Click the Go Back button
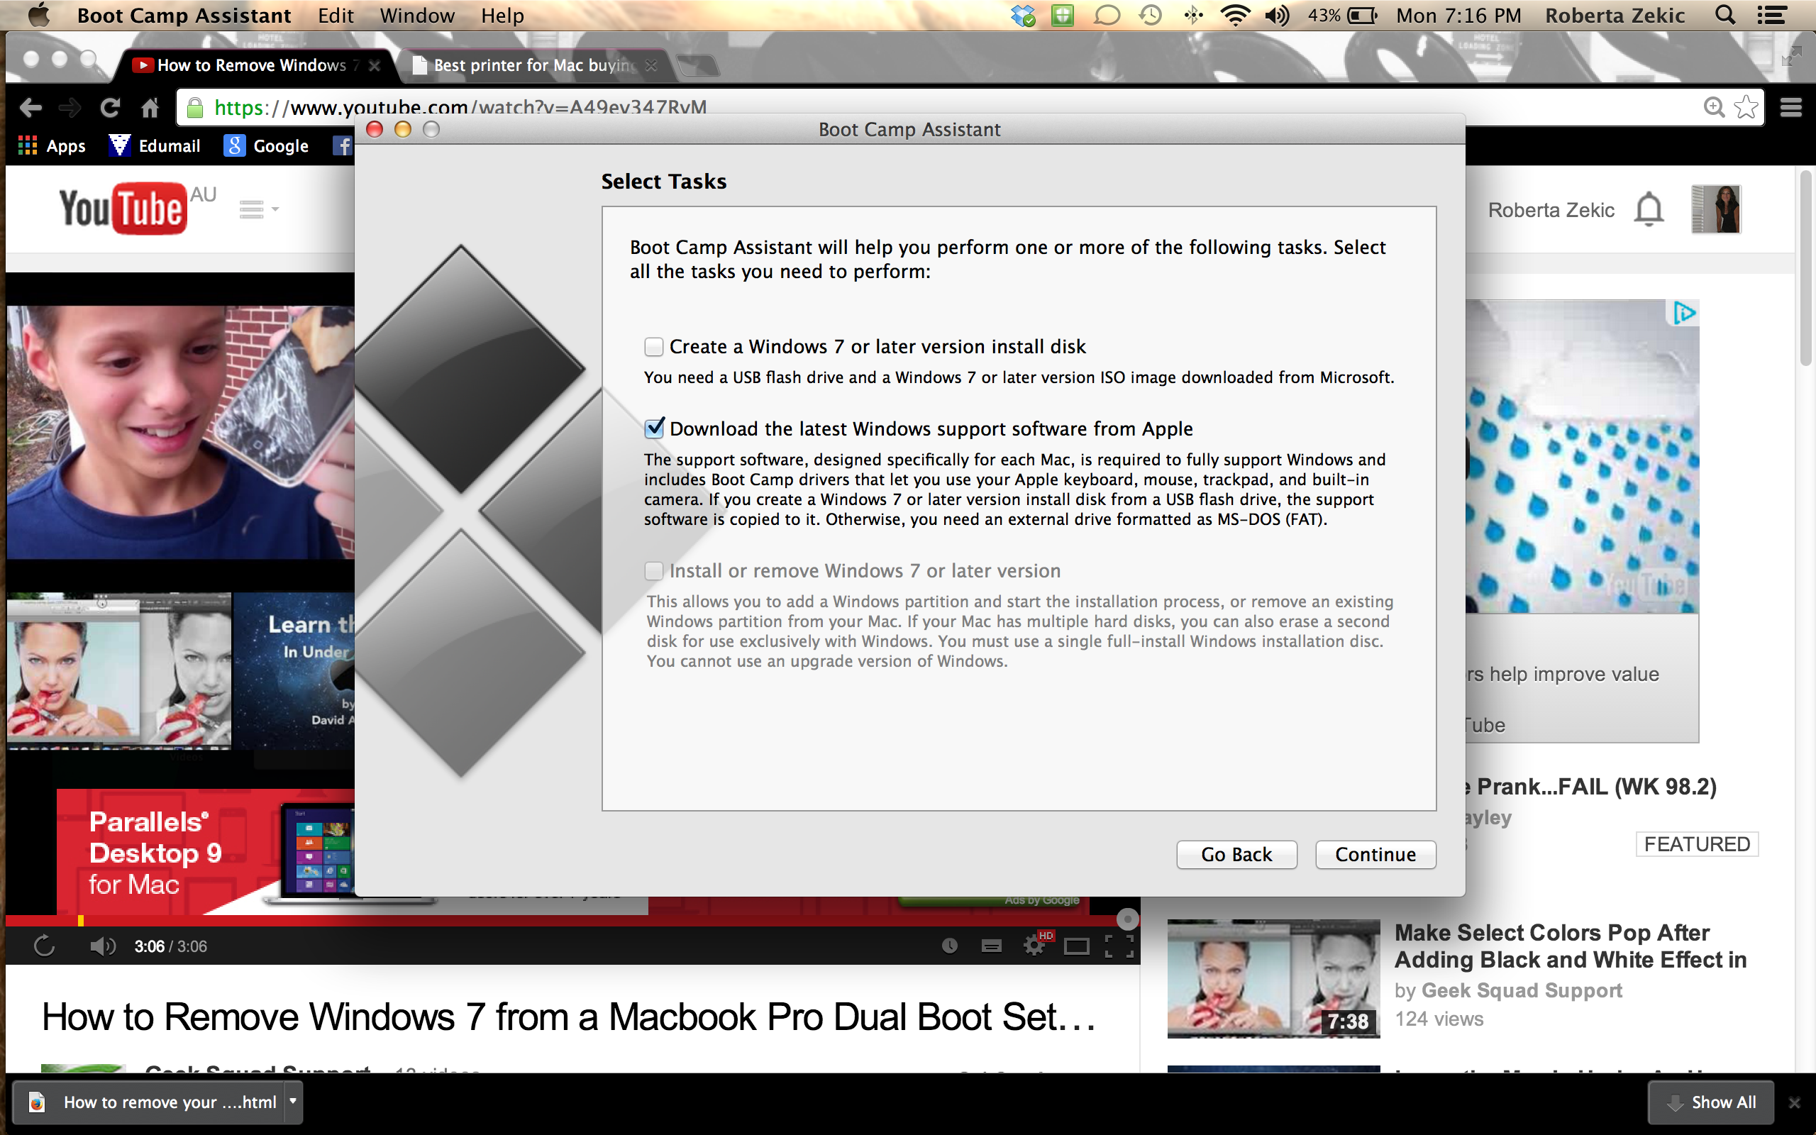Image resolution: width=1816 pixels, height=1135 pixels. pyautogui.click(x=1236, y=854)
